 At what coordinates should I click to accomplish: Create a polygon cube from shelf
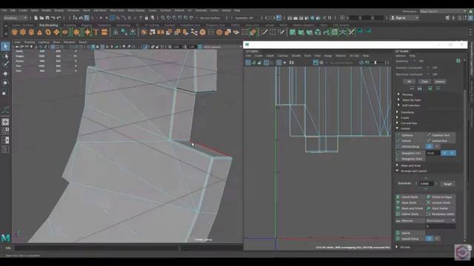pos(23,32)
